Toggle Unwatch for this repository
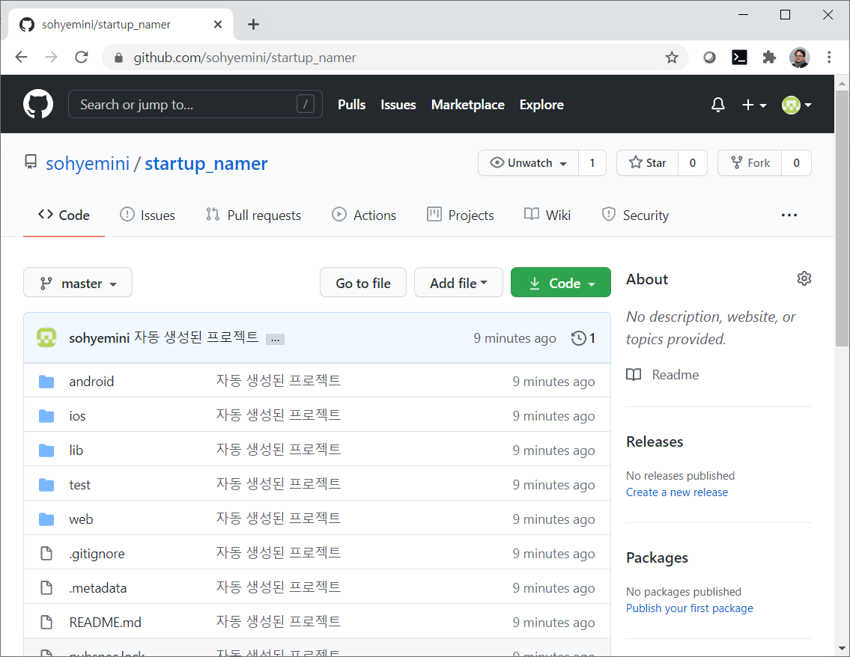The height and width of the screenshot is (657, 850). (528, 163)
